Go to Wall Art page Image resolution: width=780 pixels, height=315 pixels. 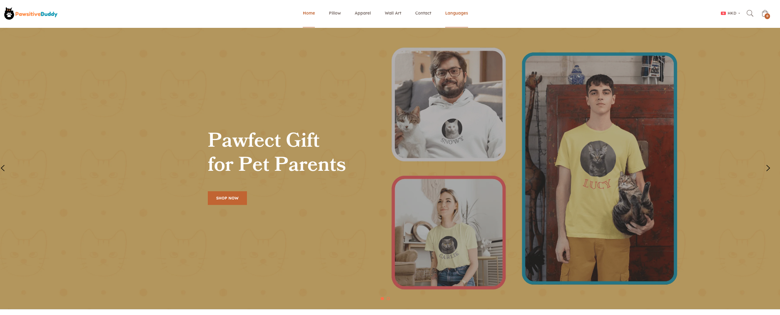[393, 13]
